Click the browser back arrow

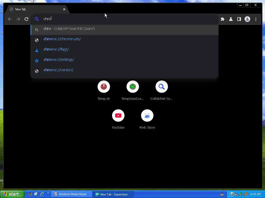pyautogui.click(x=10, y=19)
